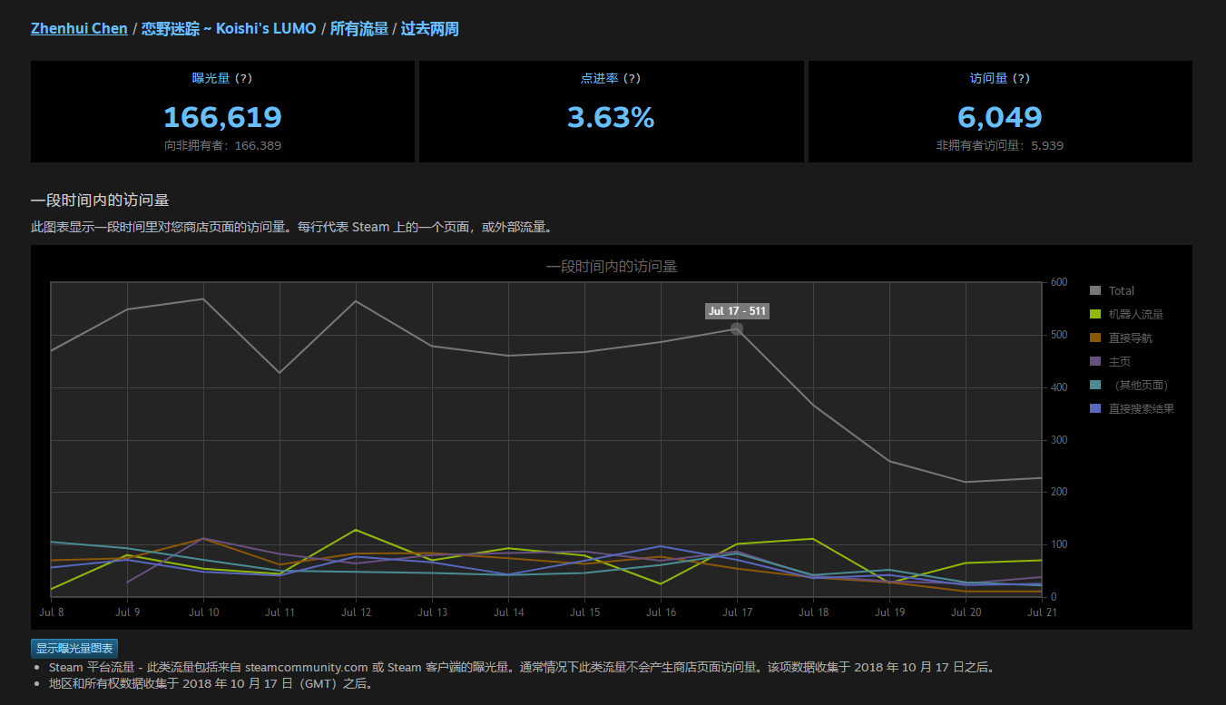Click the 'Jul 17 - 511' tooltip

(737, 311)
